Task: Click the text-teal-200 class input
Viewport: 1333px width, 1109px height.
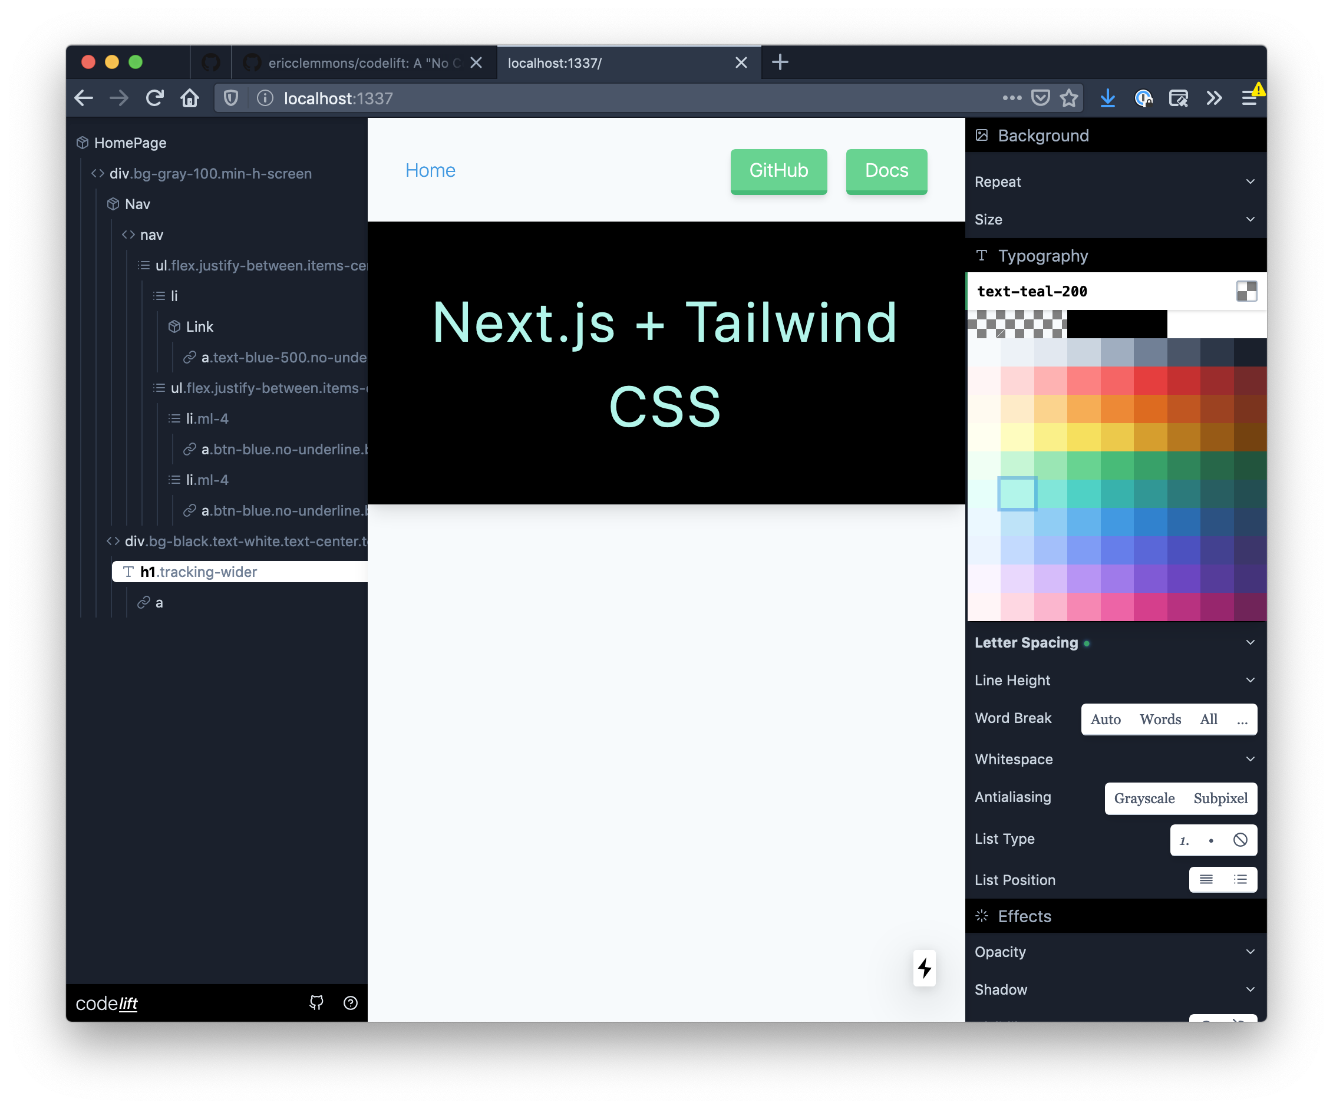Action: point(1101,291)
